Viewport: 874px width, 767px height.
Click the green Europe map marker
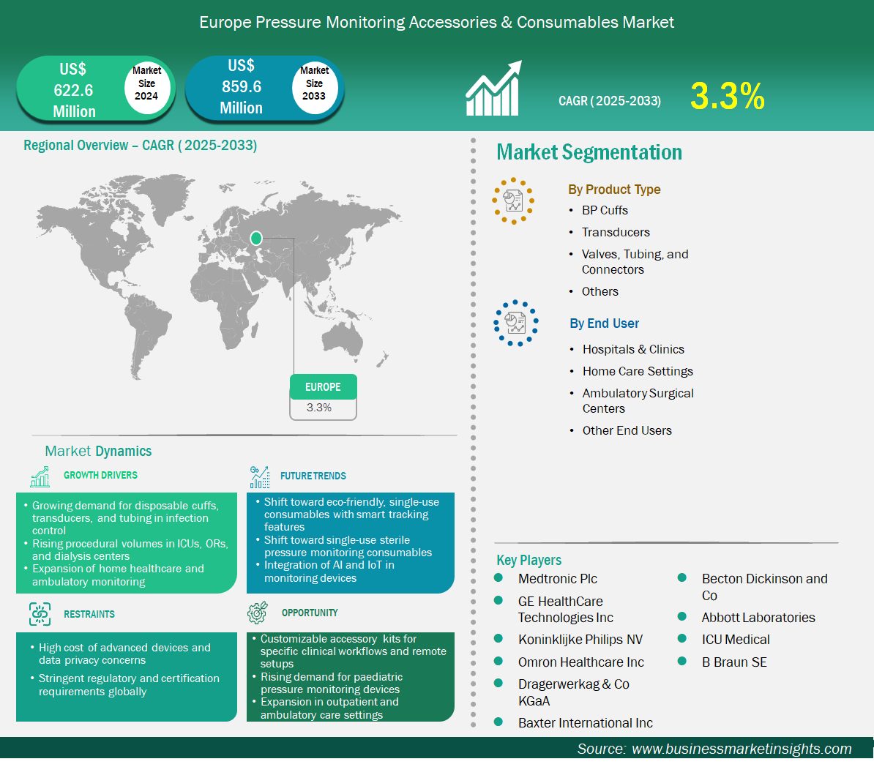[x=256, y=238]
